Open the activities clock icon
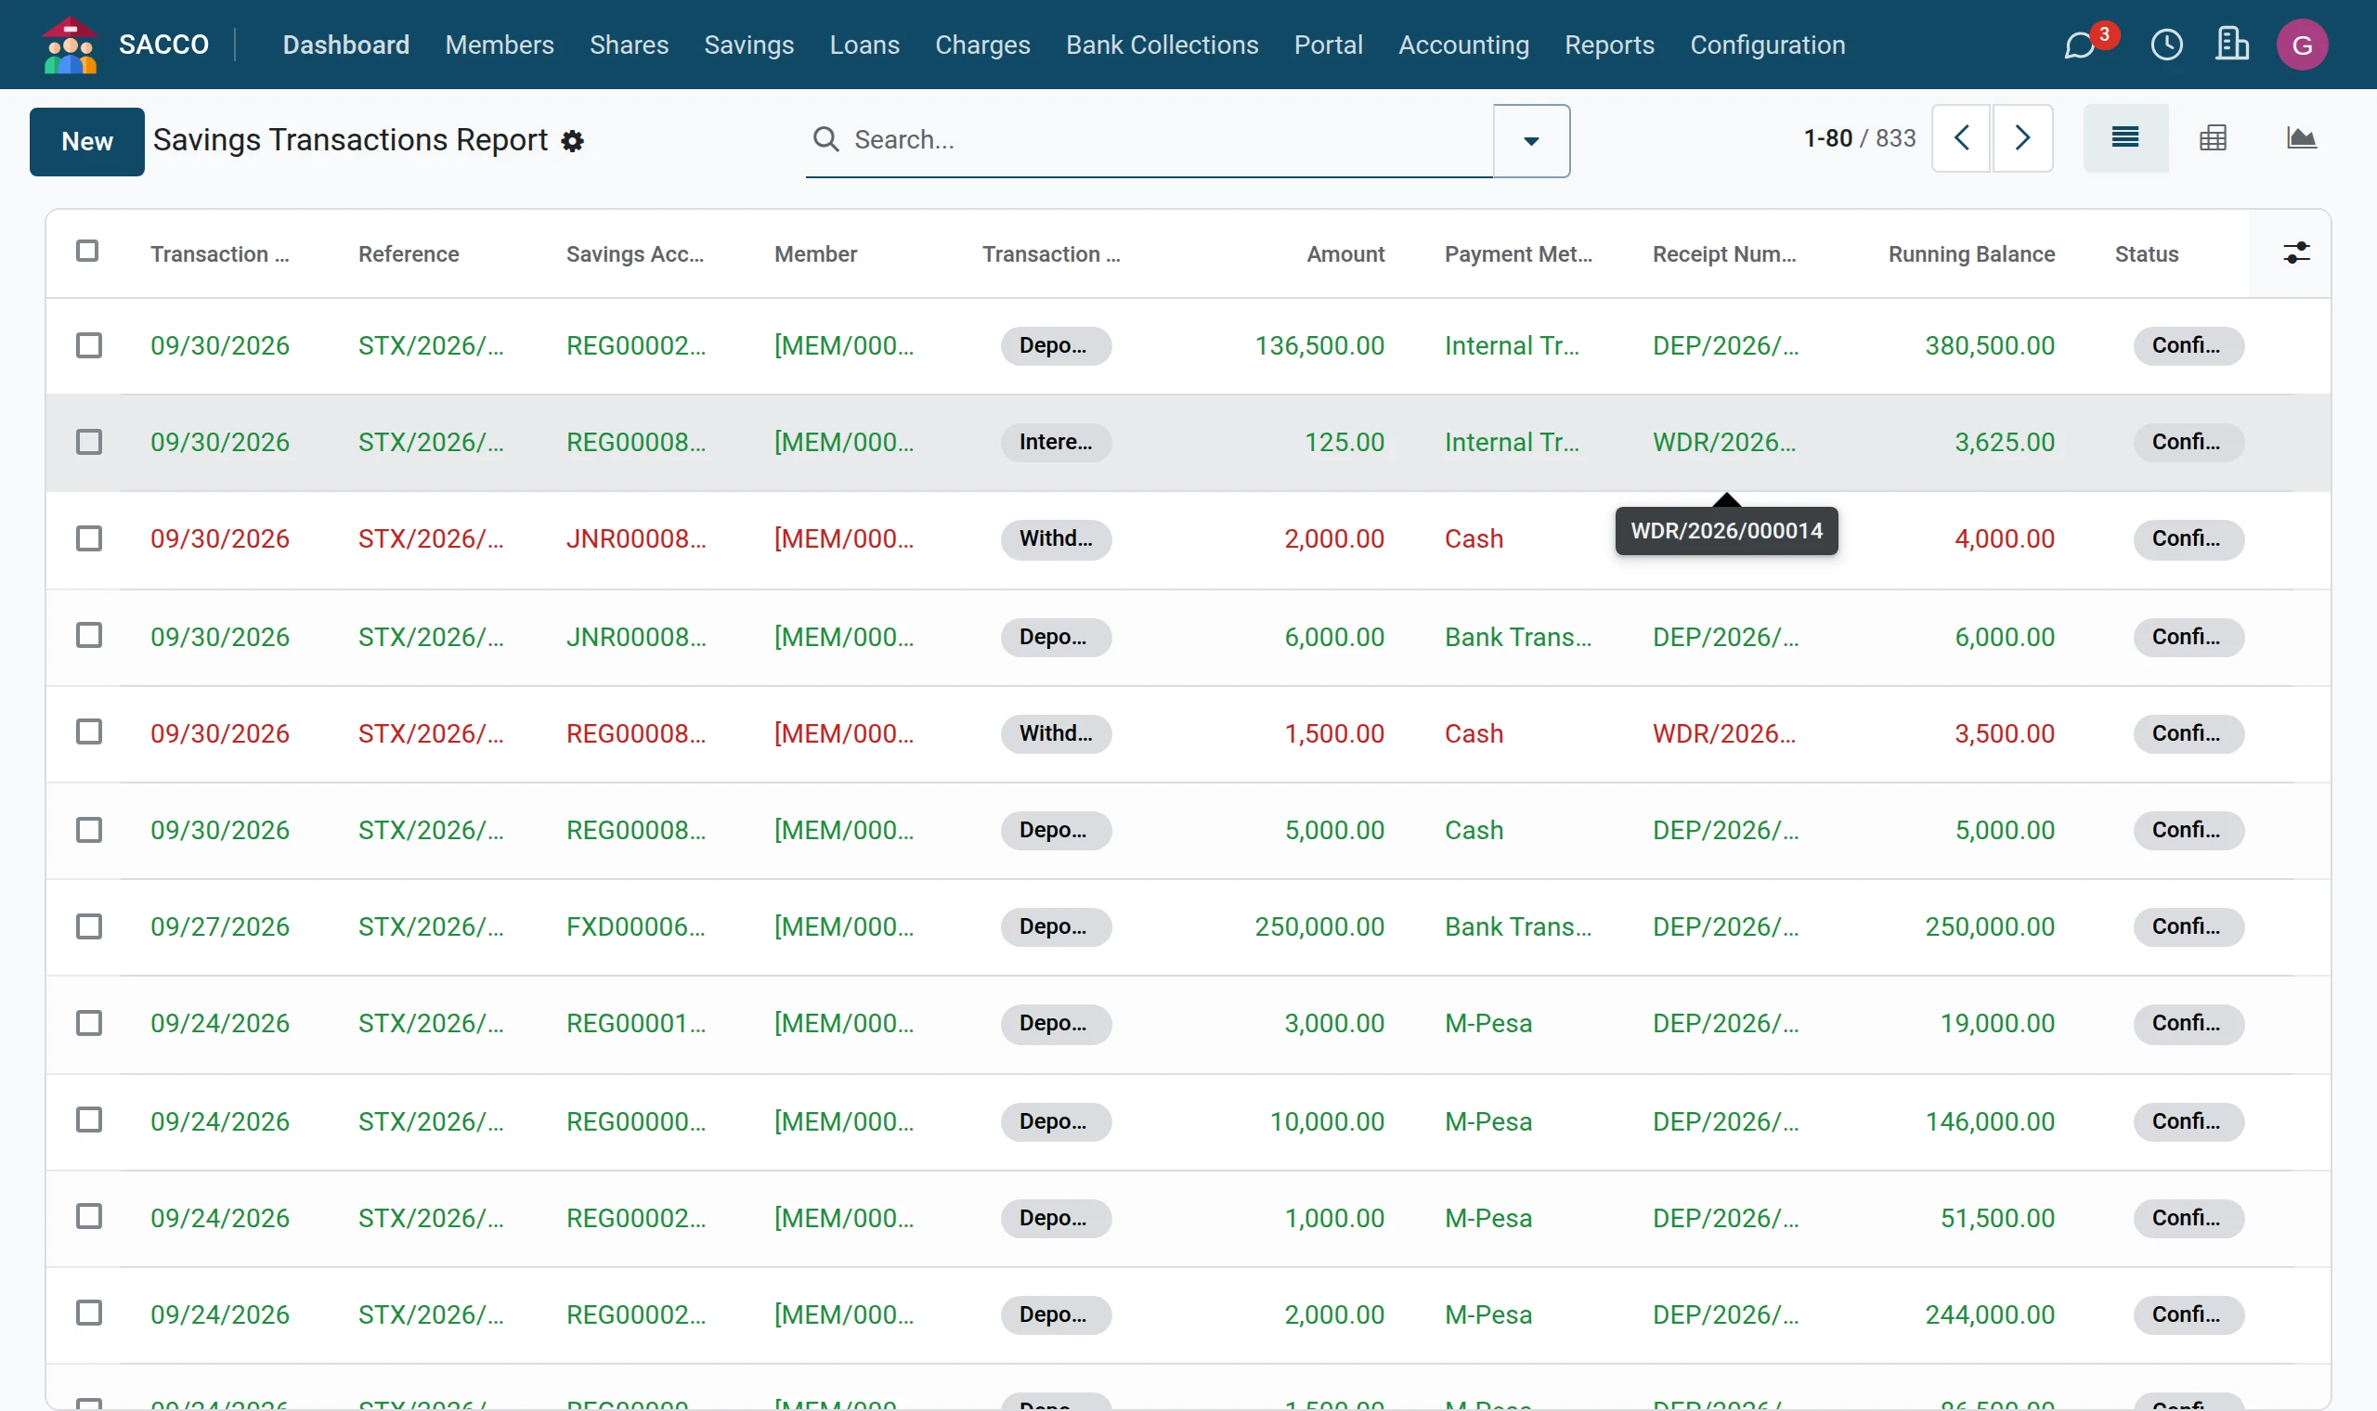 click(x=2167, y=45)
